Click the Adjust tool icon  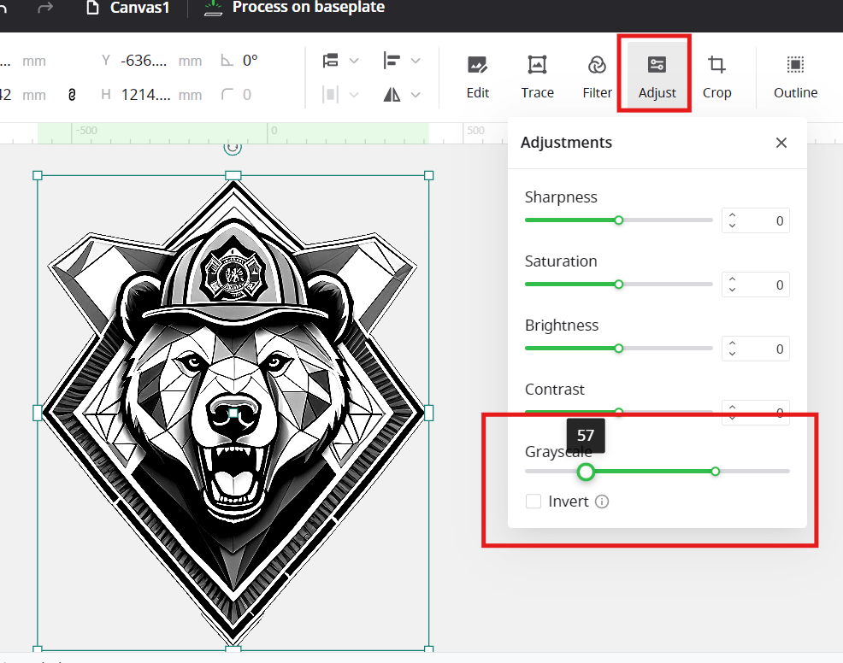pyautogui.click(x=657, y=65)
